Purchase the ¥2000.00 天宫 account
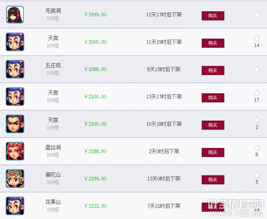The width and height of the screenshot is (267, 219). [213, 43]
